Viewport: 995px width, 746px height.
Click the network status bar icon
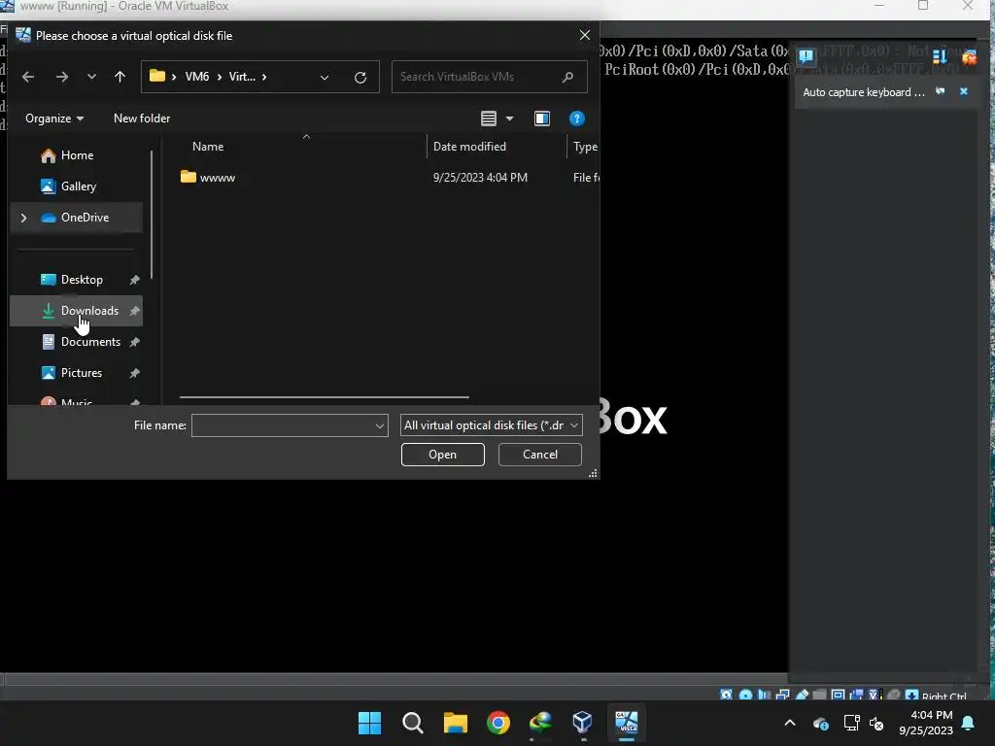point(783,695)
